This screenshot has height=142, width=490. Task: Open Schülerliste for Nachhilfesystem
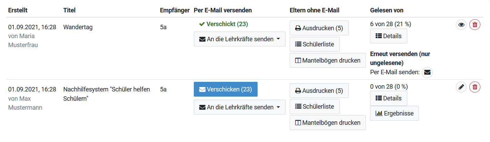[x=314, y=107]
